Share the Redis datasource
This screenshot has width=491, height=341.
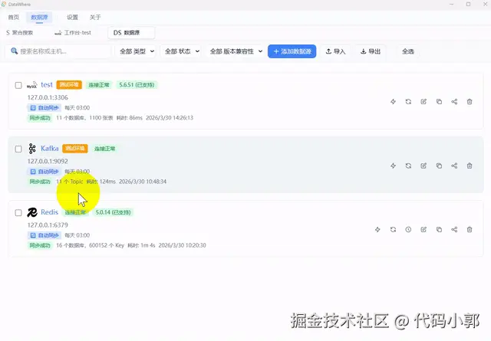pos(454,230)
